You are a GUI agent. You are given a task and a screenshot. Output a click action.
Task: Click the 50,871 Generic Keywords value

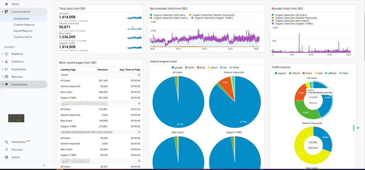65,27
